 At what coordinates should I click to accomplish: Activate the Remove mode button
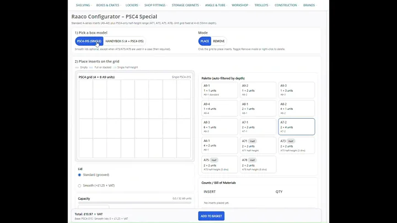coord(219,41)
